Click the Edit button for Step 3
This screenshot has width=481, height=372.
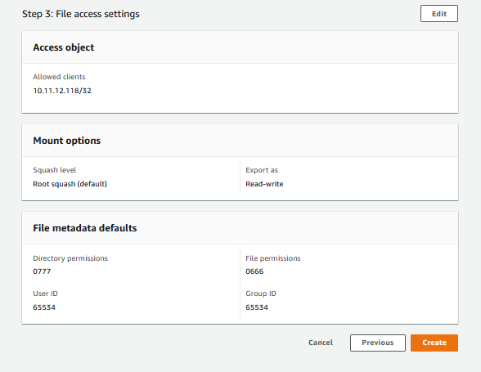(x=439, y=14)
